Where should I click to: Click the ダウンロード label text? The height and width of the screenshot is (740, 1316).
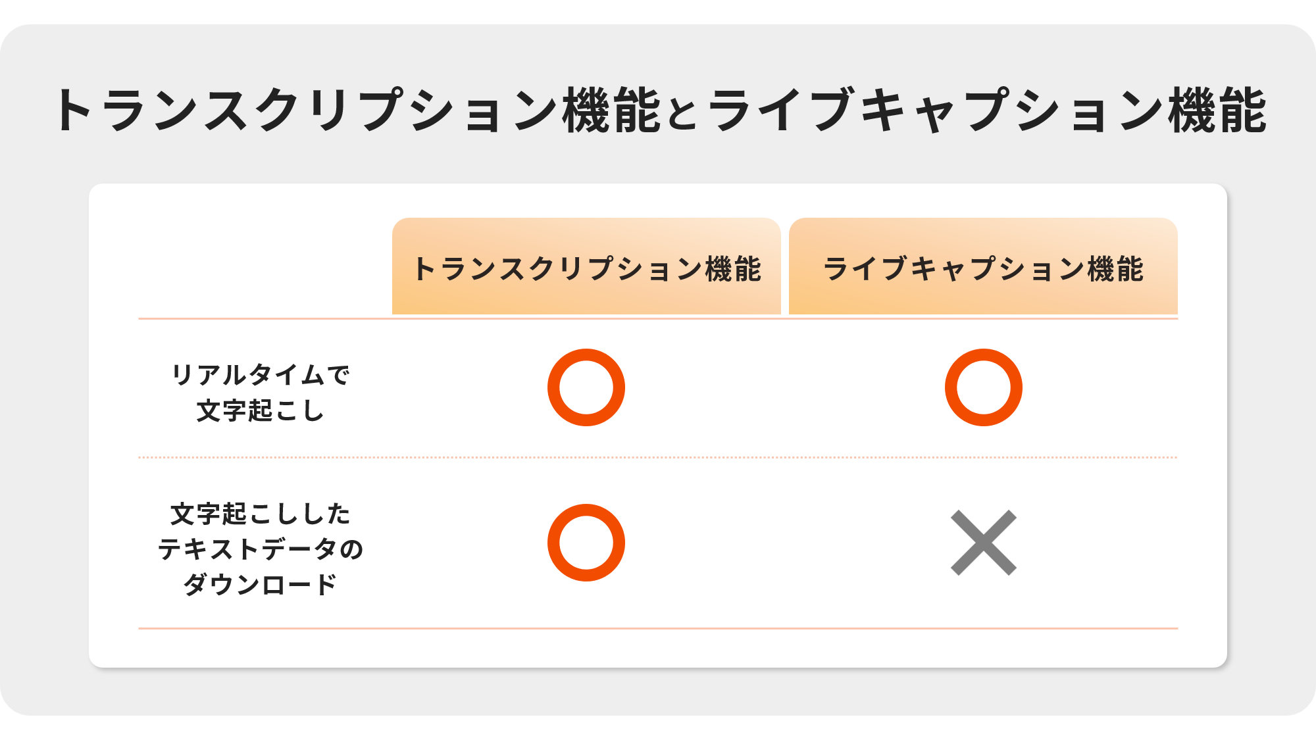[x=261, y=584]
